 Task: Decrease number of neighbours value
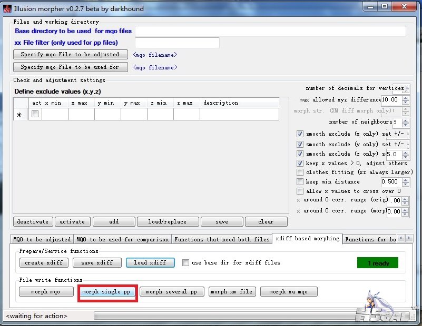pyautogui.click(x=405, y=125)
